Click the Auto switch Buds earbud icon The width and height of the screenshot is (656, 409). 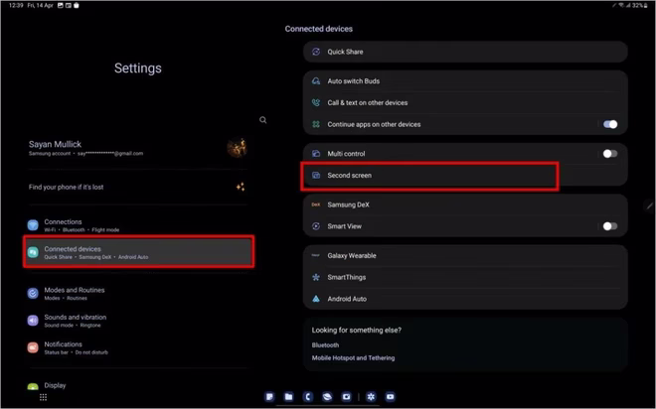(316, 81)
